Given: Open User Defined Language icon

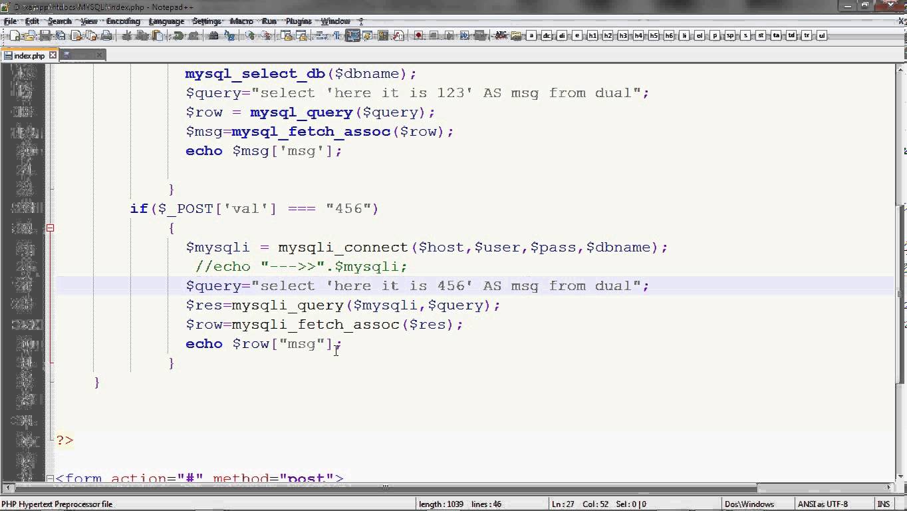Looking at the screenshot, I should coord(368,35).
